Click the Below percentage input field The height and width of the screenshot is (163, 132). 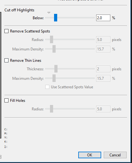pyautogui.click(x=103, y=18)
